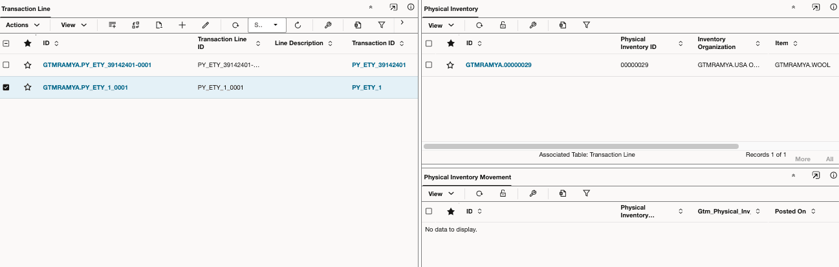Screen dimensions: 839x267
Task: Click the wrench icon in Physical Inventory toolbar
Action: pyautogui.click(x=533, y=25)
